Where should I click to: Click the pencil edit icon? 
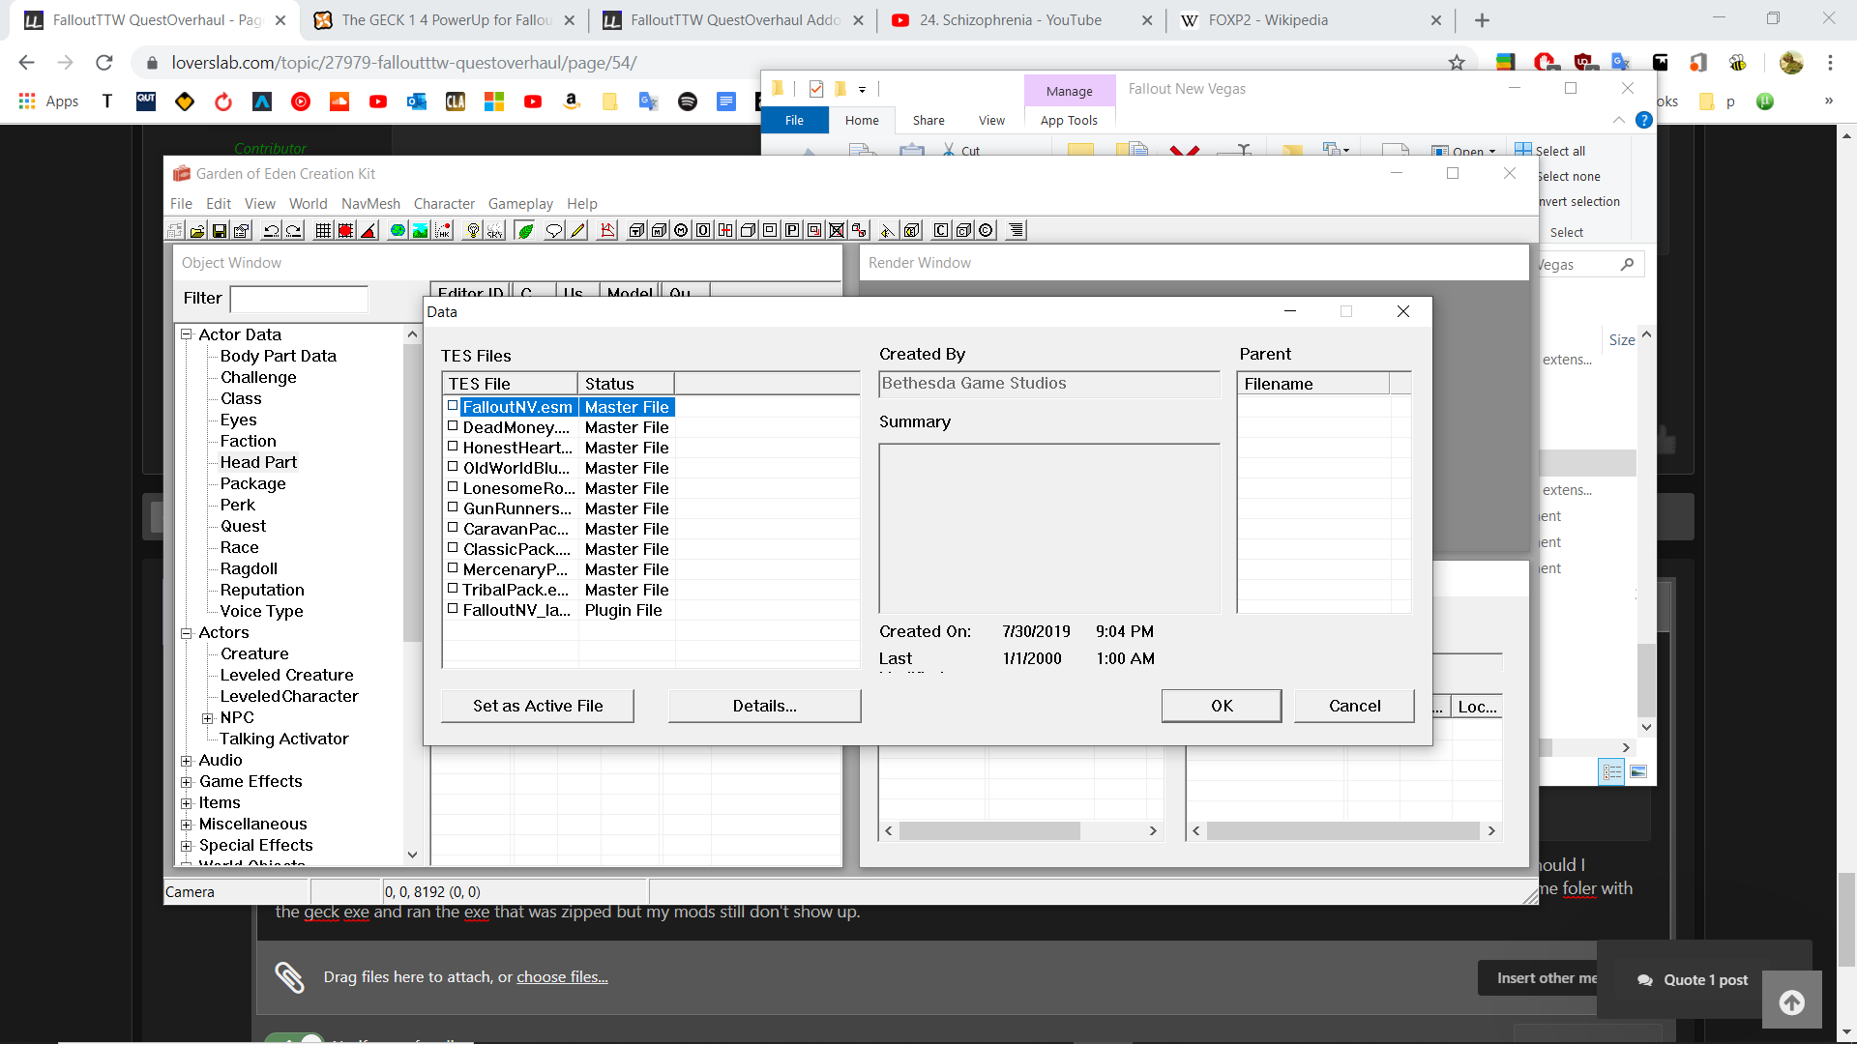tap(577, 230)
